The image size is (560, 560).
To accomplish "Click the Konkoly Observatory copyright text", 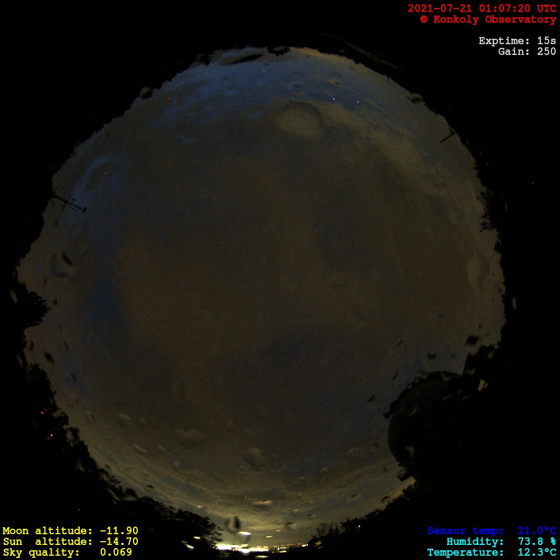I will (488, 19).
